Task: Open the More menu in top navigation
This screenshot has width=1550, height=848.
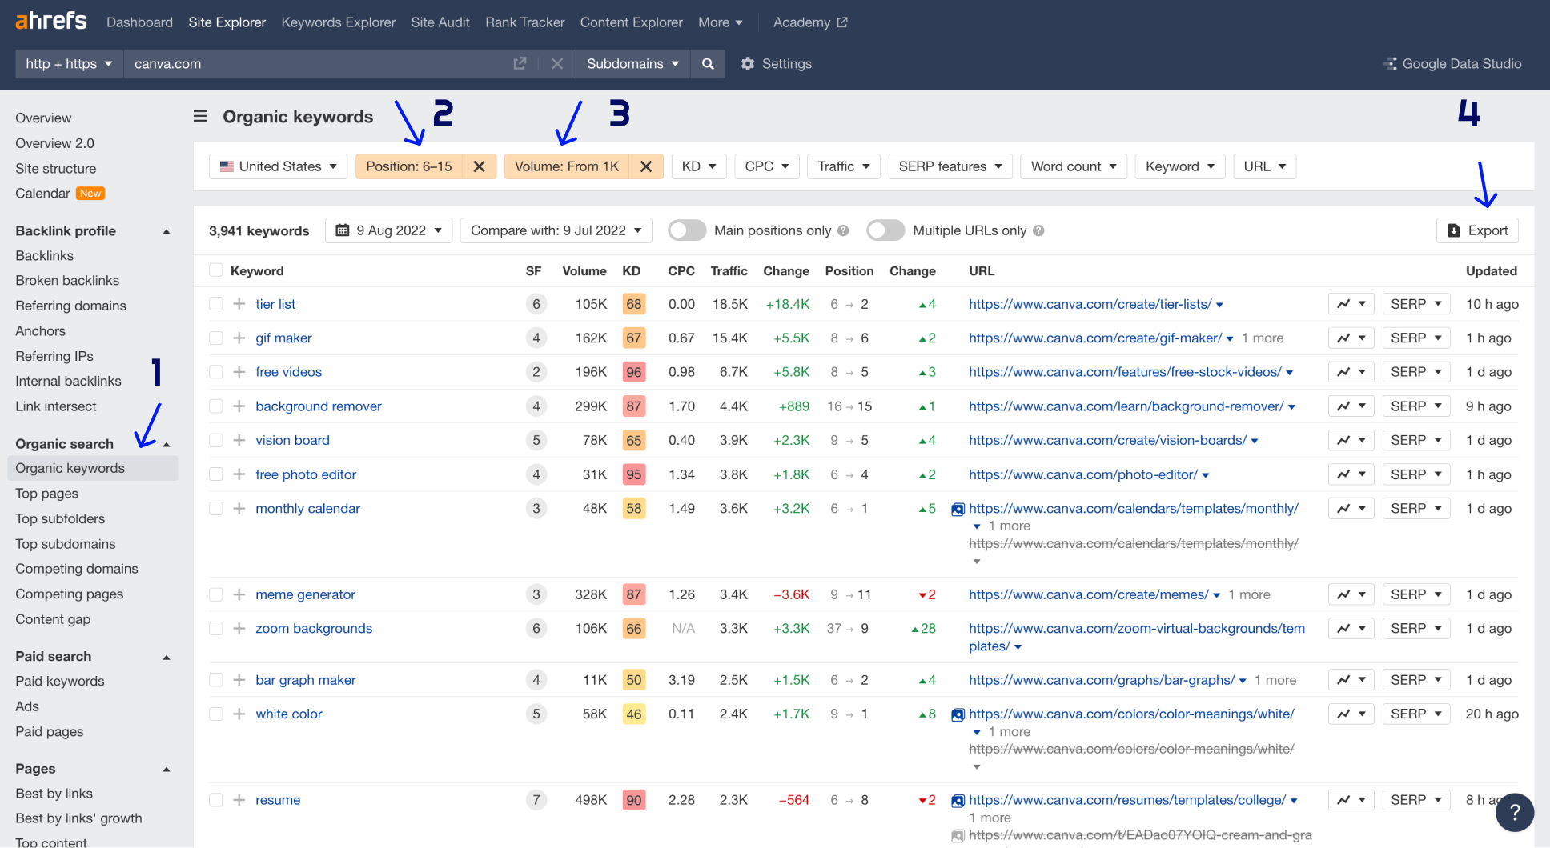Action: point(721,22)
